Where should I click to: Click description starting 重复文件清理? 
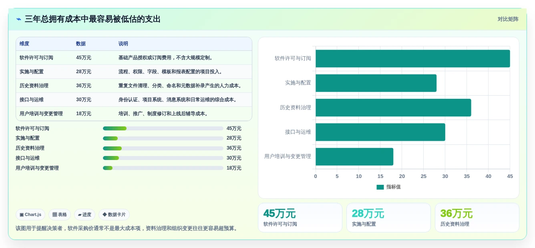click(x=181, y=86)
